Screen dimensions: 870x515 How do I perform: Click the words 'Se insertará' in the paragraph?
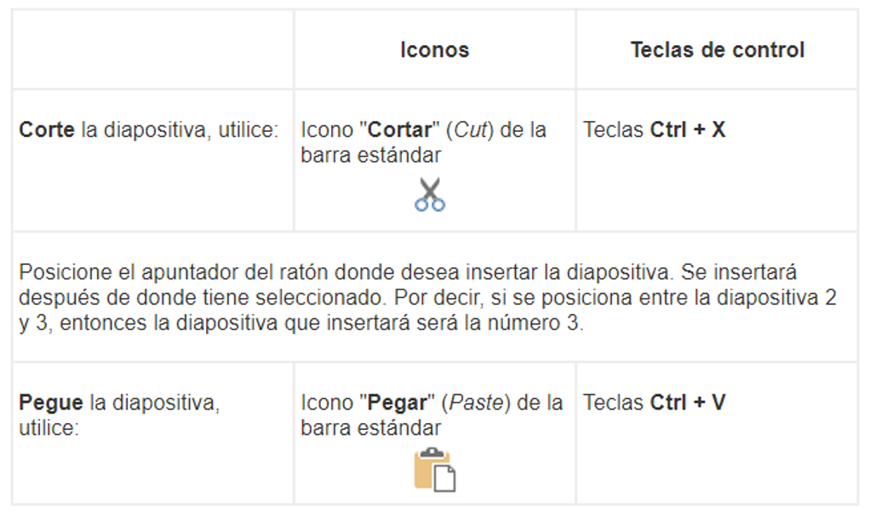click(739, 272)
